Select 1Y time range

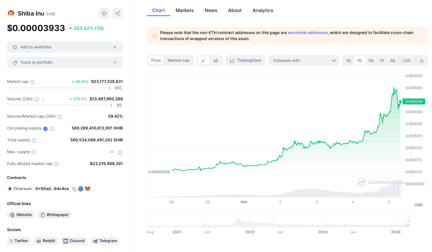pos(382,61)
